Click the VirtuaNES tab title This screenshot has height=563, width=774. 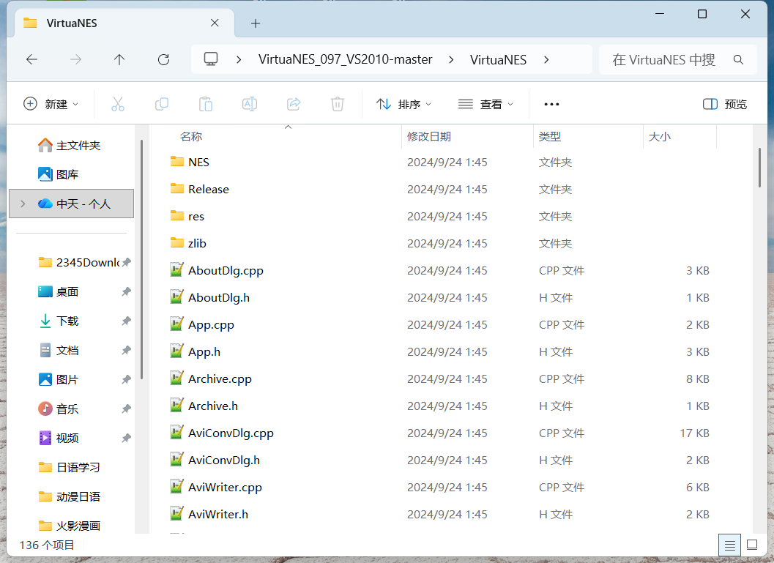pyautogui.click(x=72, y=23)
